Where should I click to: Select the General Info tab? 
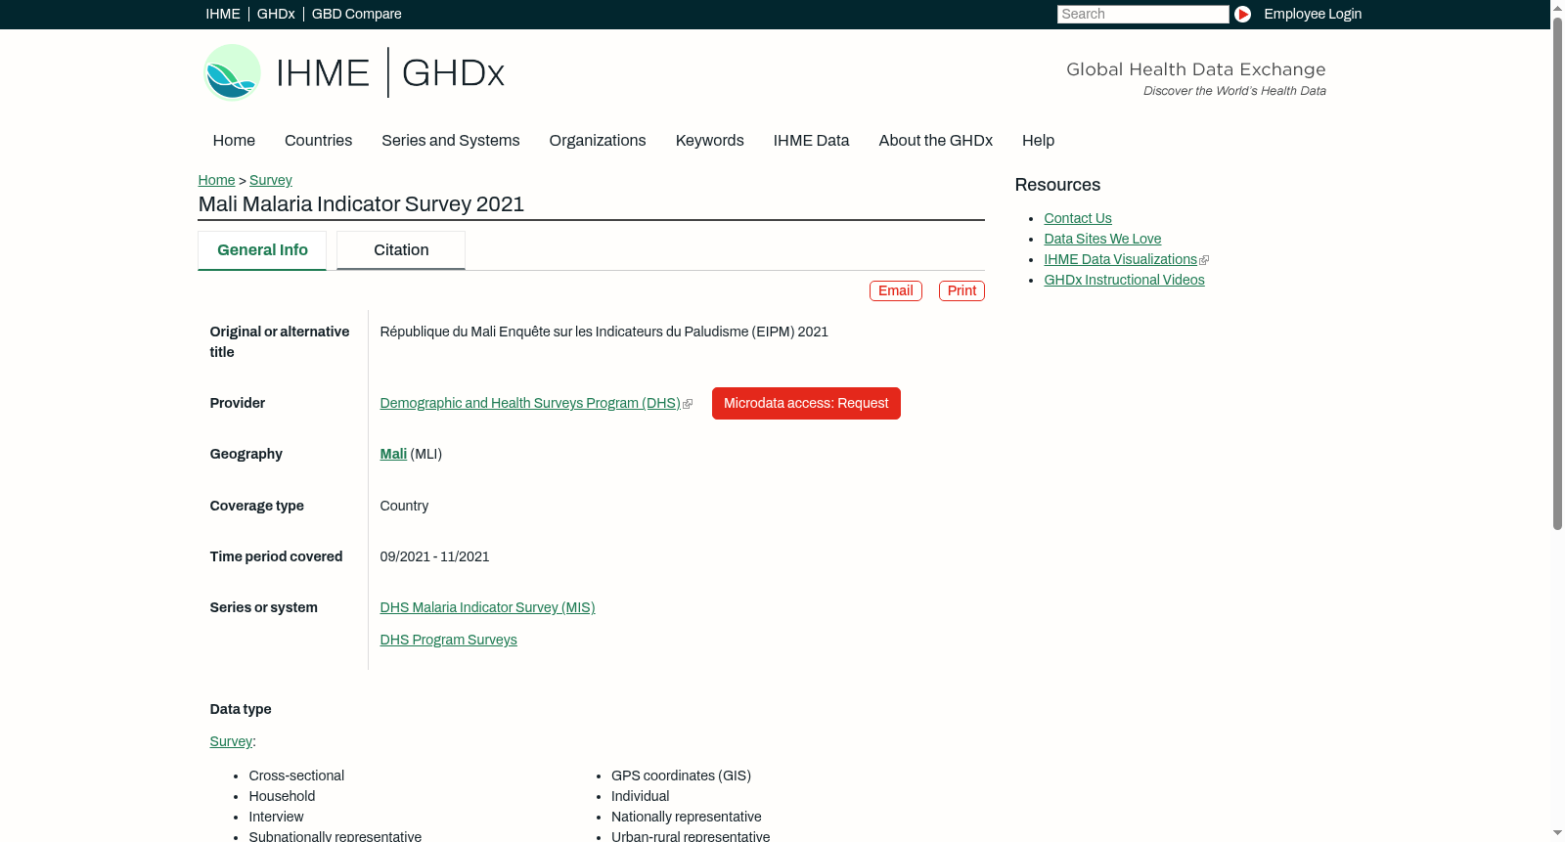[262, 250]
